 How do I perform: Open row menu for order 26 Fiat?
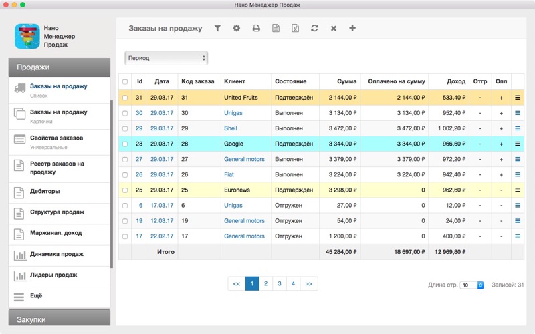(x=518, y=174)
